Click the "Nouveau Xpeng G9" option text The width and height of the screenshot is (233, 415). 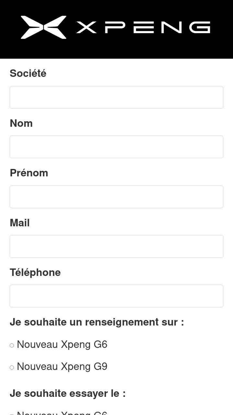click(62, 366)
